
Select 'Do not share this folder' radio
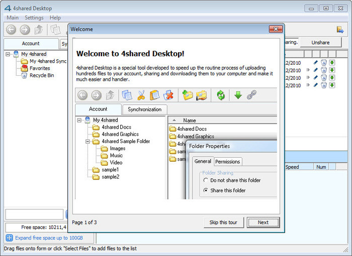205,180
